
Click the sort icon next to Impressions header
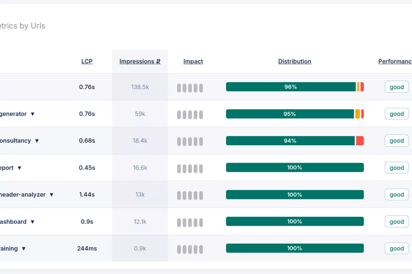point(158,61)
